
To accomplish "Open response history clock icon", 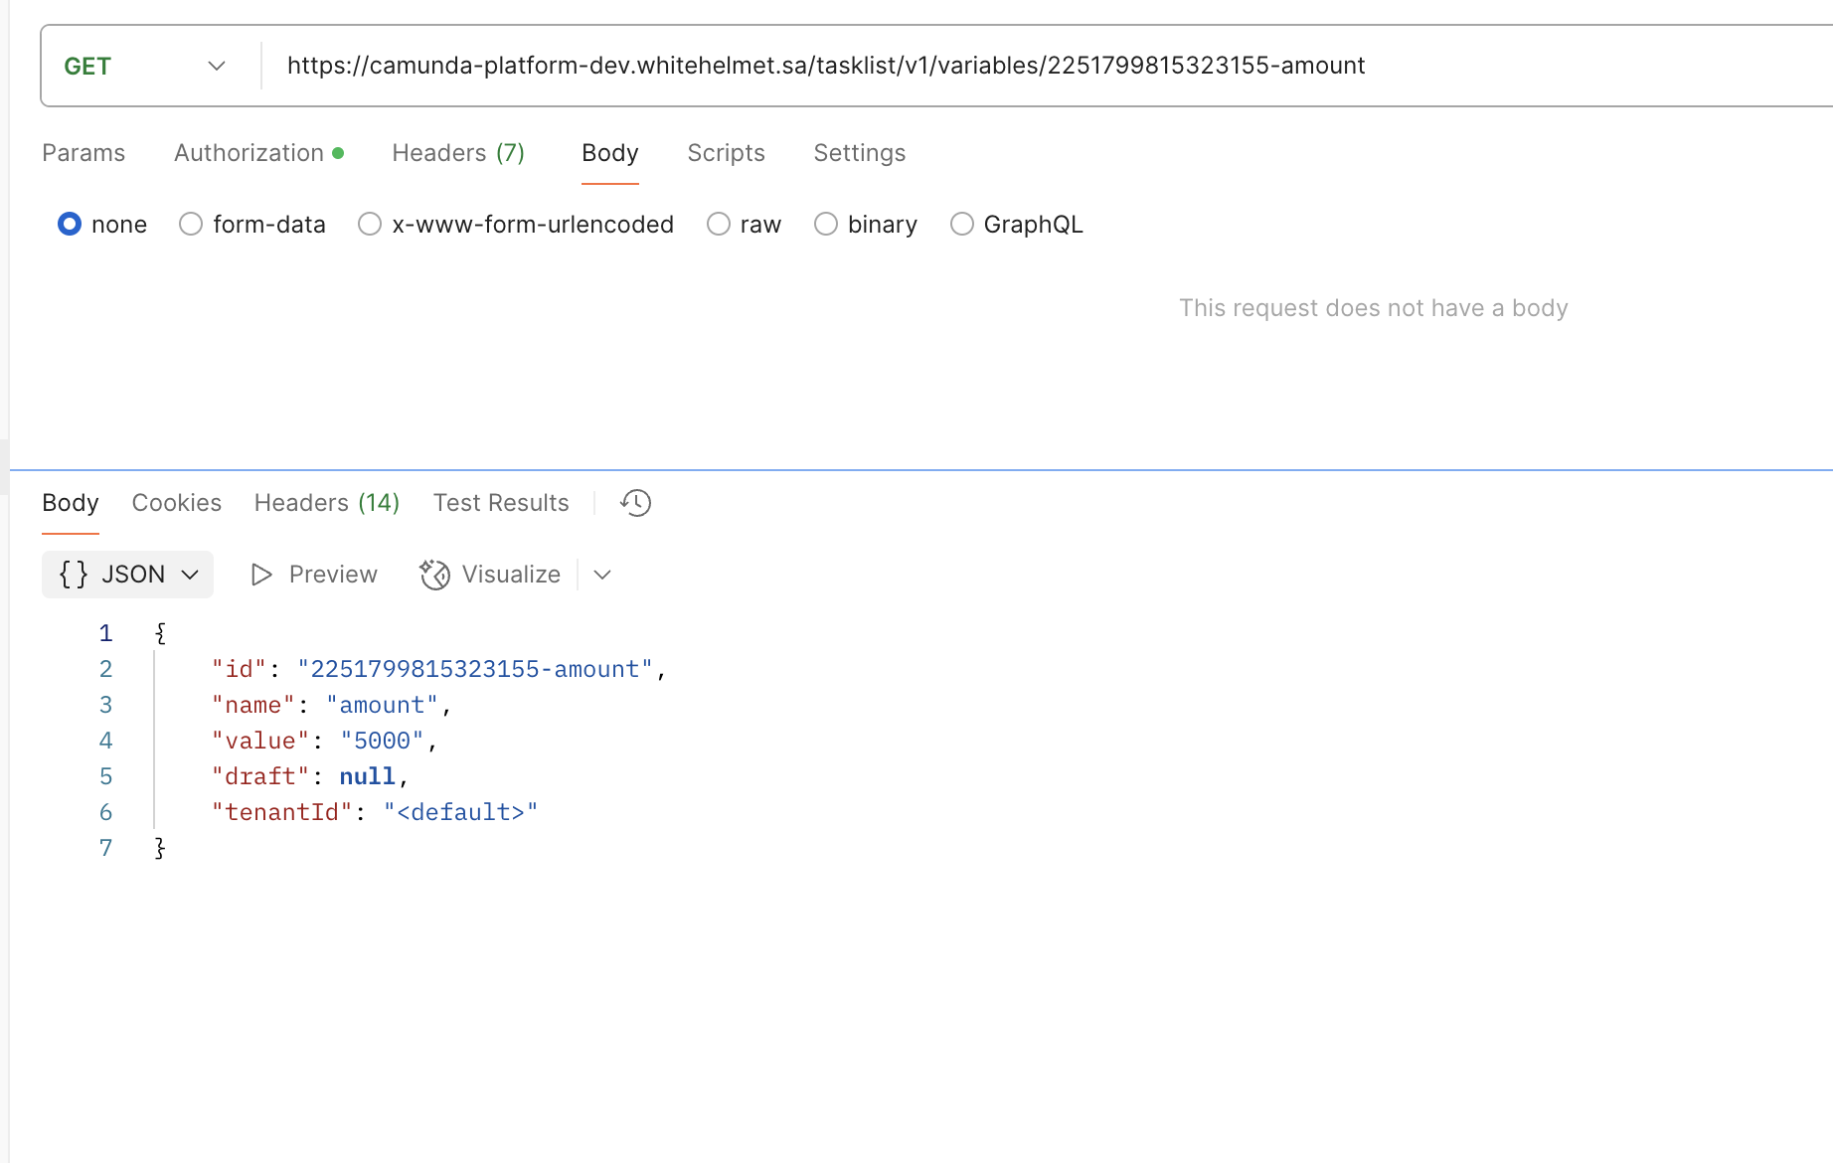I will point(635,503).
